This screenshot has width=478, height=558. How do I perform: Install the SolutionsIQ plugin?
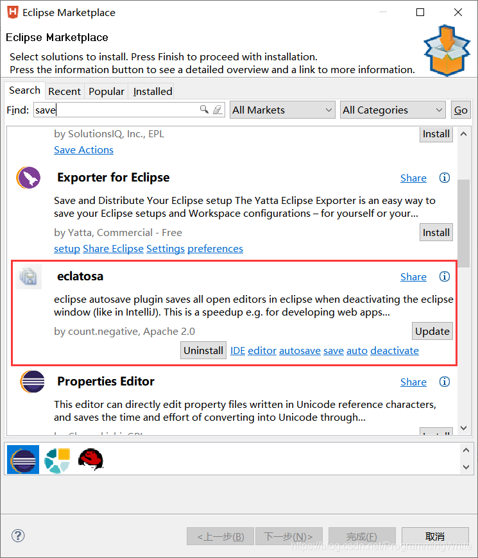[436, 134]
